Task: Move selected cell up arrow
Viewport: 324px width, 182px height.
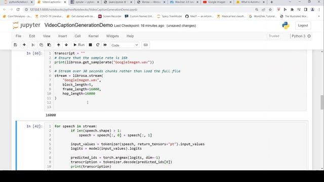Action: 59,45
